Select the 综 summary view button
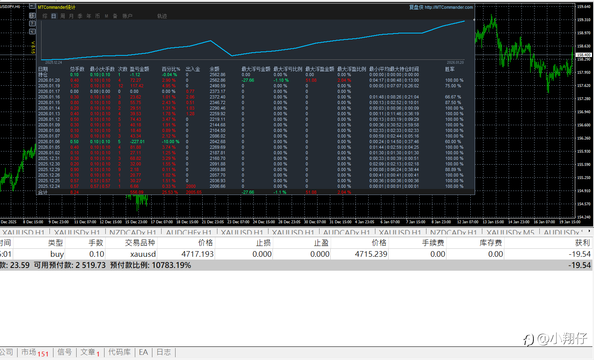Screen dimensions: 594x360 coord(45,16)
